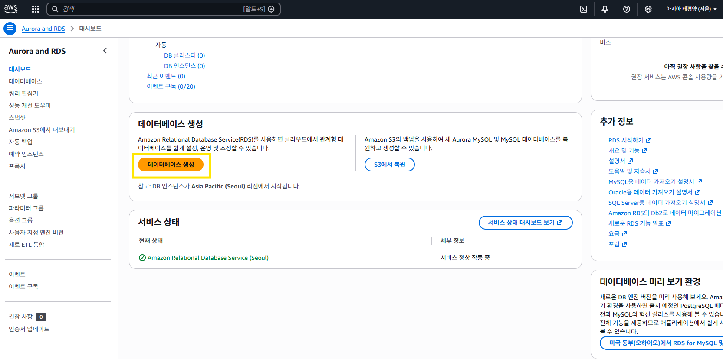
Task: Open 이벤트 in the sidebar
Action: coord(17,274)
